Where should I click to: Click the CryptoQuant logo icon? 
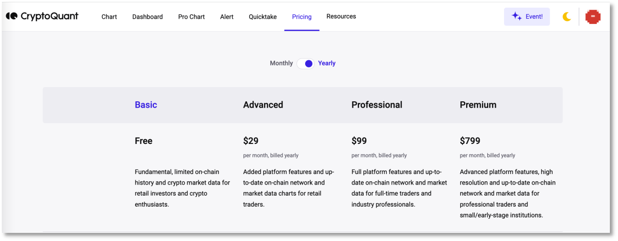pos(12,16)
